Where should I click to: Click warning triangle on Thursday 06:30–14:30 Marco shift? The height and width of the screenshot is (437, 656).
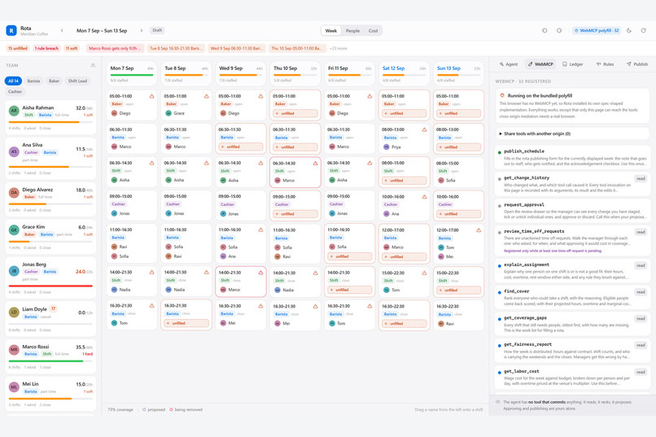315,164
